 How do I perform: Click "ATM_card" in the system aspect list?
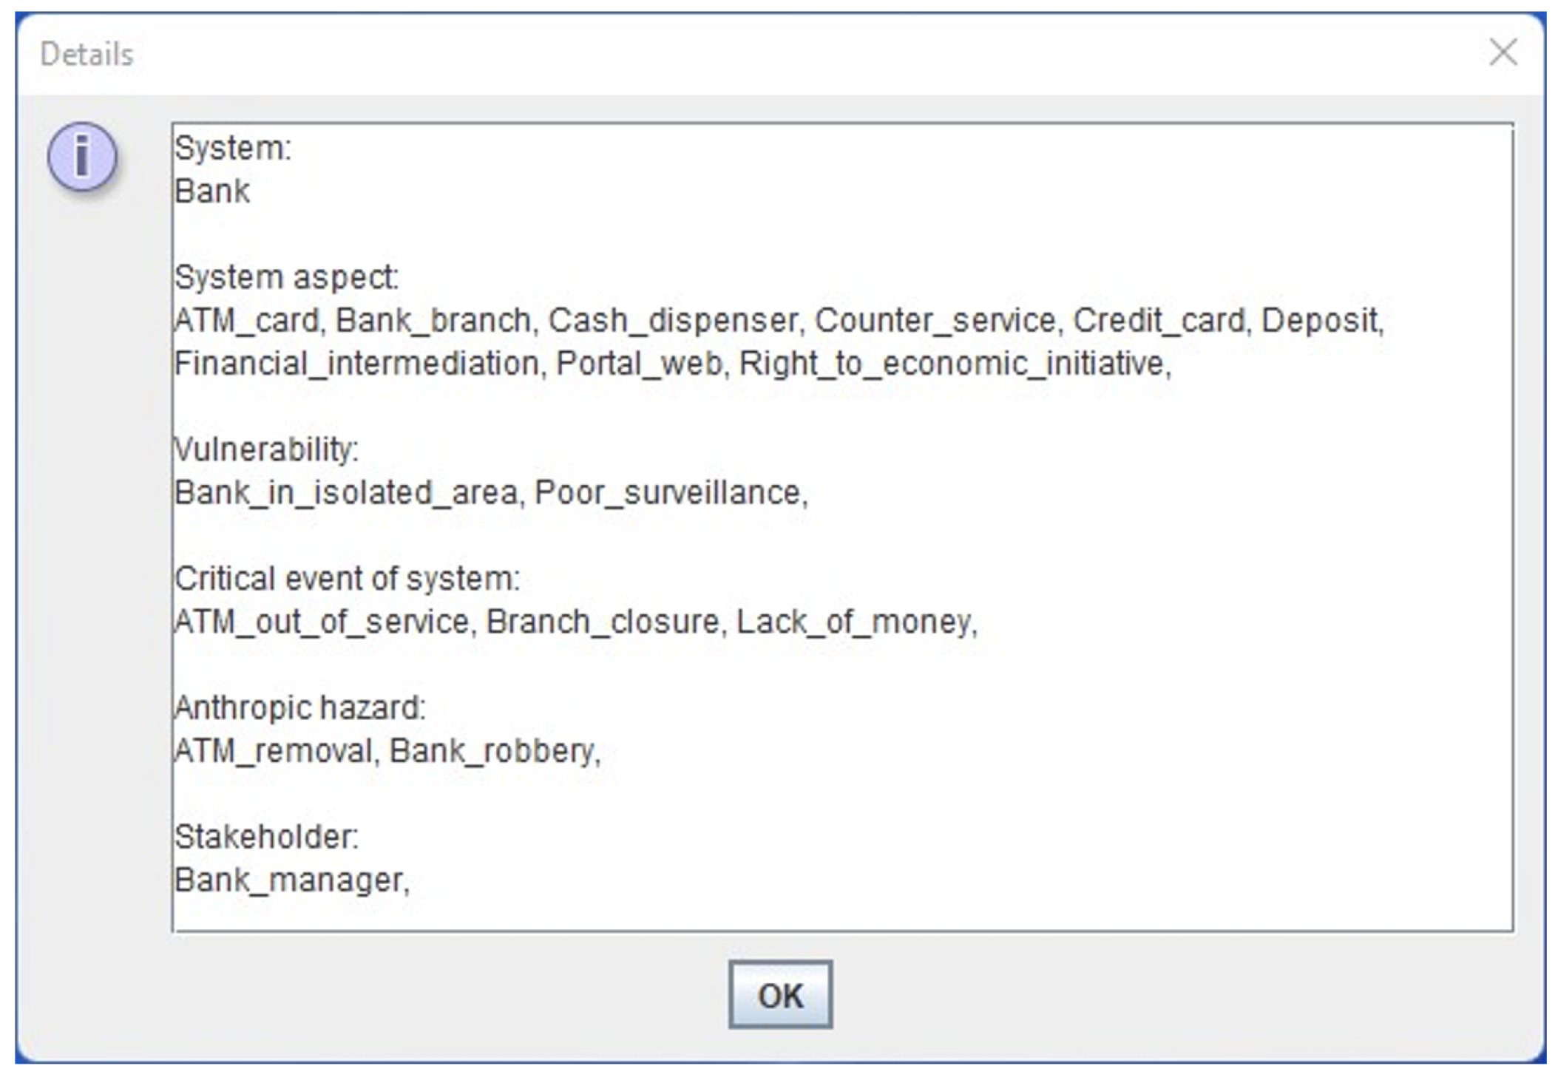tap(247, 321)
